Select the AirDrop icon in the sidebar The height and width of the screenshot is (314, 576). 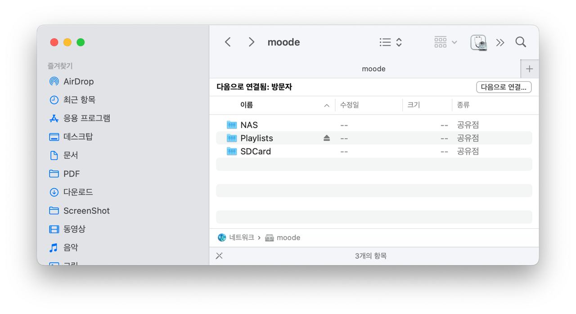(54, 81)
